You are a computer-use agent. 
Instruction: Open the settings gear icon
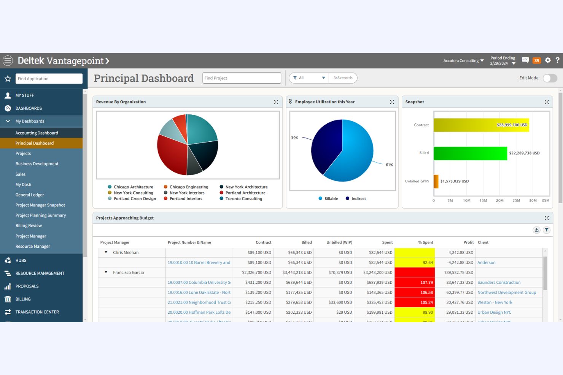click(548, 60)
